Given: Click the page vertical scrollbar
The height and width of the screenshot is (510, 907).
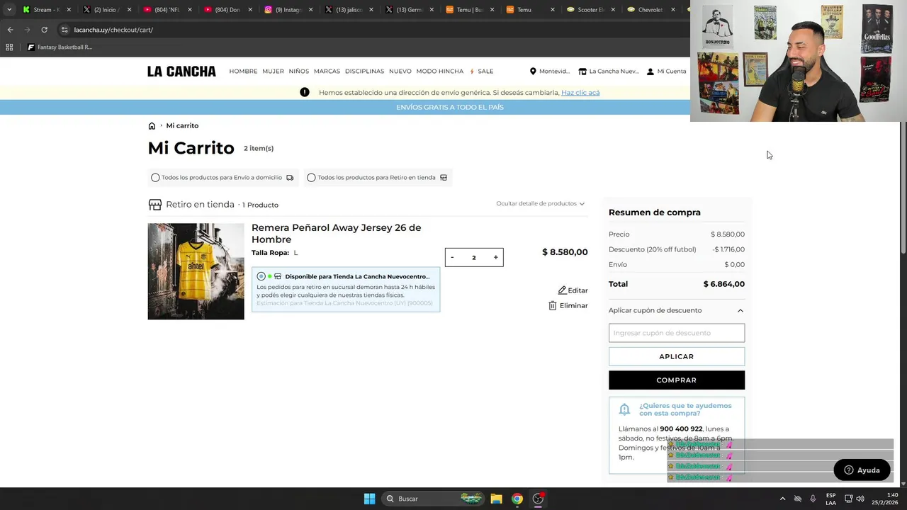Looking at the screenshot, I should [903, 188].
